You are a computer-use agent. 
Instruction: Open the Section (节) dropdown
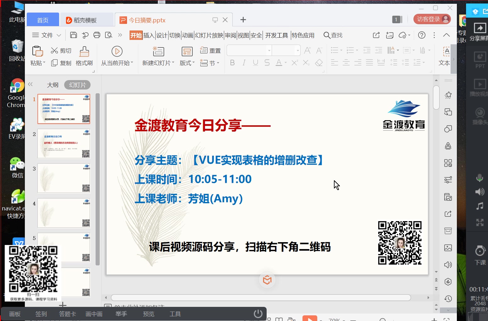coord(210,63)
